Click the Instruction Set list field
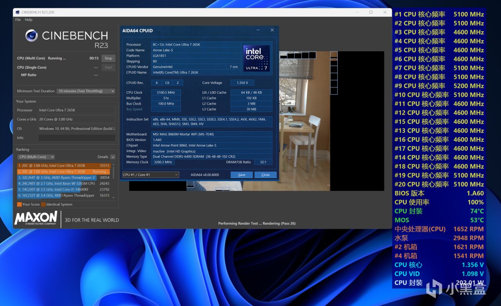Viewport: 501px width, 306px height. (x=212, y=121)
